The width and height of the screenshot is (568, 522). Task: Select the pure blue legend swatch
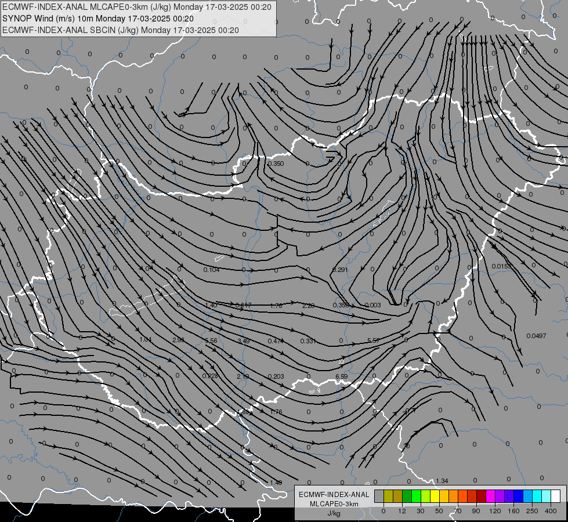click(519, 496)
